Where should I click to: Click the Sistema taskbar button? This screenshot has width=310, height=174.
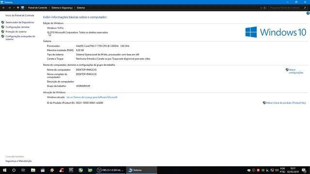[141, 170]
